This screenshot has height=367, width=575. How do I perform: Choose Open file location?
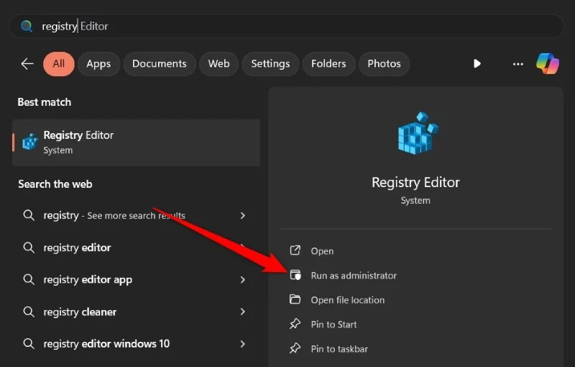[x=415, y=300]
